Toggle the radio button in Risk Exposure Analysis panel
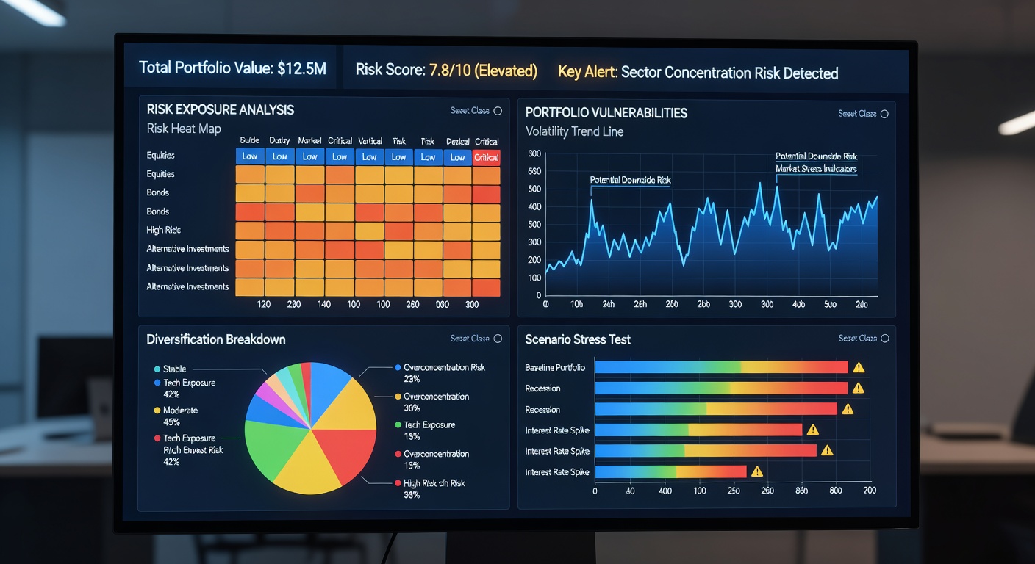Image resolution: width=1035 pixels, height=564 pixels. pyautogui.click(x=498, y=111)
